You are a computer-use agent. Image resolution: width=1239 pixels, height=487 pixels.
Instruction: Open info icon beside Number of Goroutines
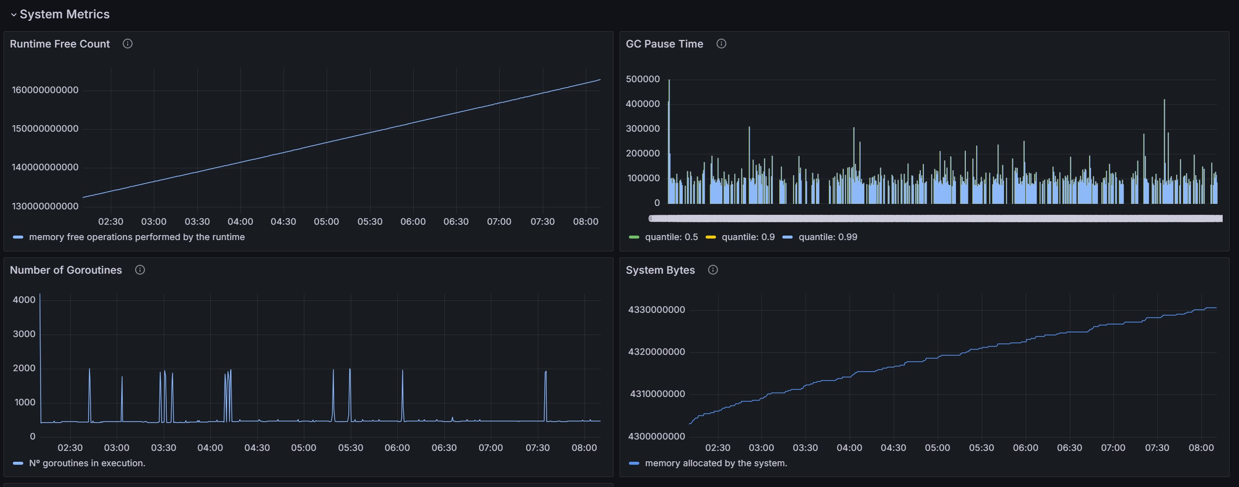140,270
